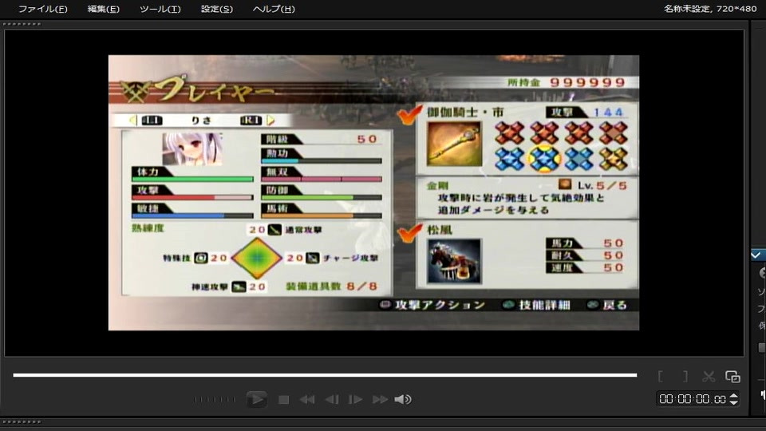This screenshot has height=431, width=766.
Task: Click the white seek bar under the preview
Action: pos(325,375)
